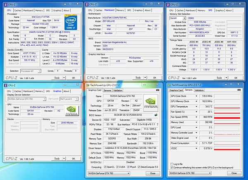Toggle Continue refreshing in background checkbox
248x180 pixels.
172,168
